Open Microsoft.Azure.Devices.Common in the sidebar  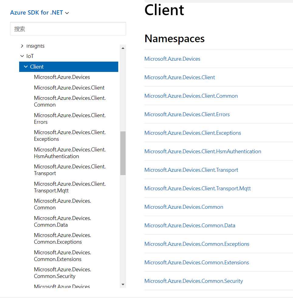pyautogui.click(x=62, y=204)
